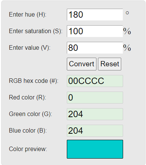Select the RGB hex code output 00CCCC
The image size is (146, 165).
[95, 81]
